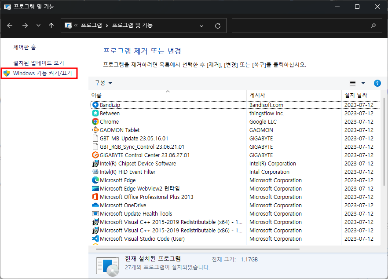Click publisher Intel Corporation cell
This screenshot has height=279, width=388.
point(269,172)
